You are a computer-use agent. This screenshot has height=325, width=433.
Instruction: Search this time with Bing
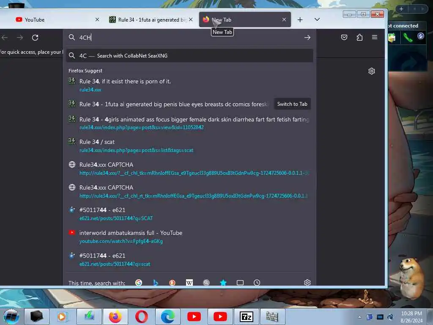tap(156, 282)
